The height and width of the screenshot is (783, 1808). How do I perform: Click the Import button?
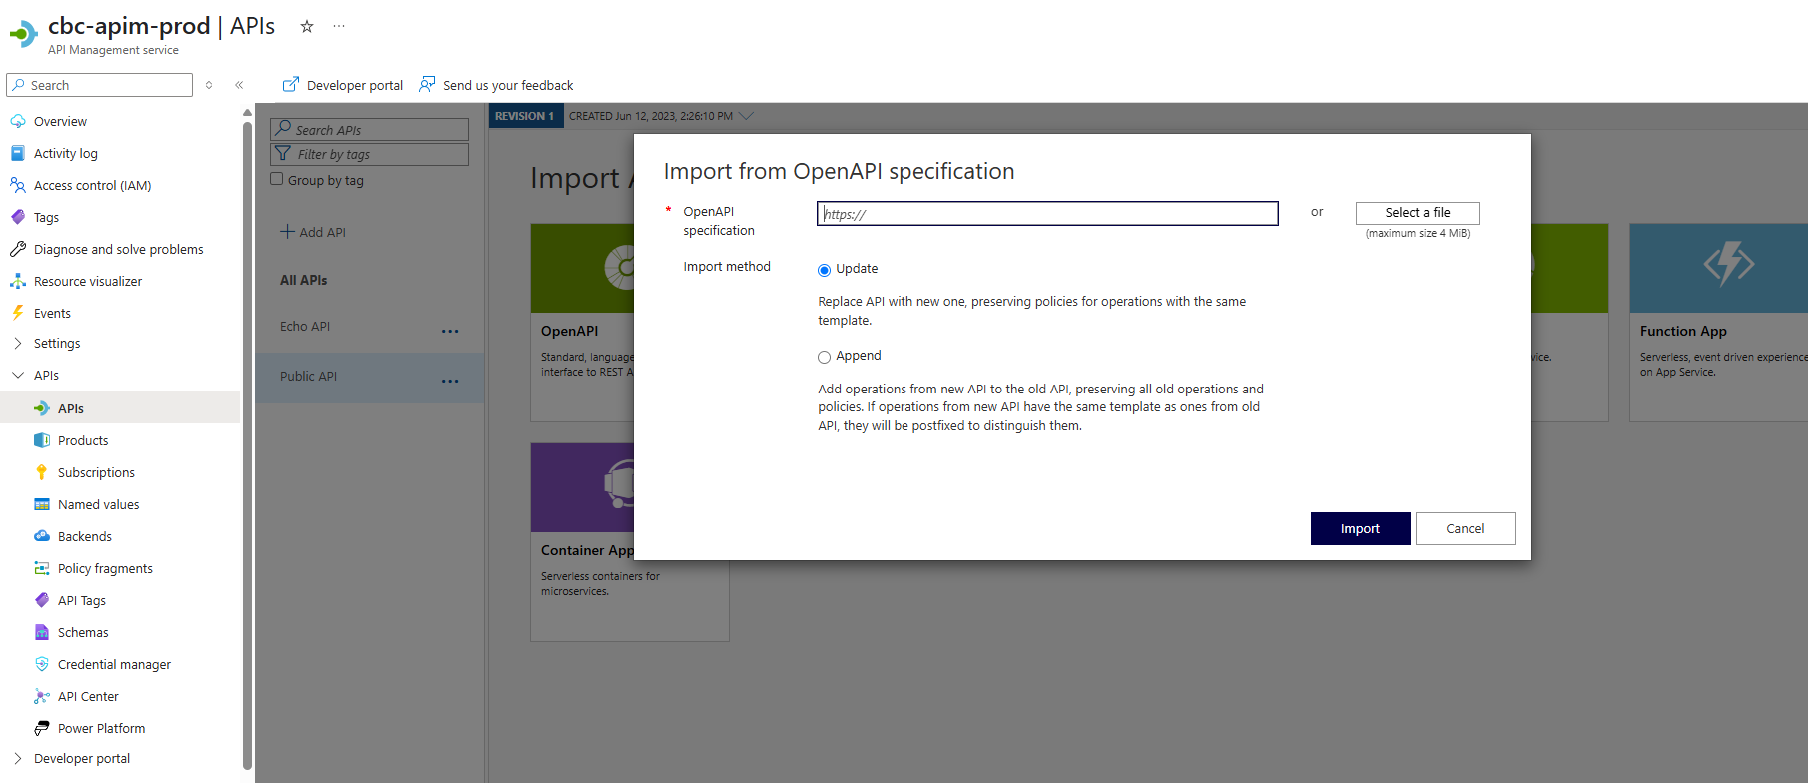click(x=1360, y=528)
